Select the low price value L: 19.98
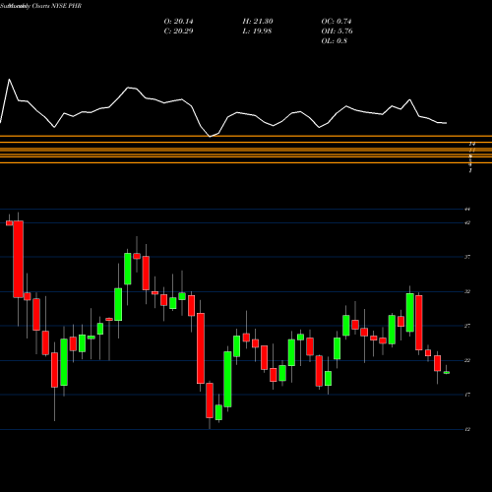Image resolution: width=492 pixels, height=492 pixels. coord(257,31)
